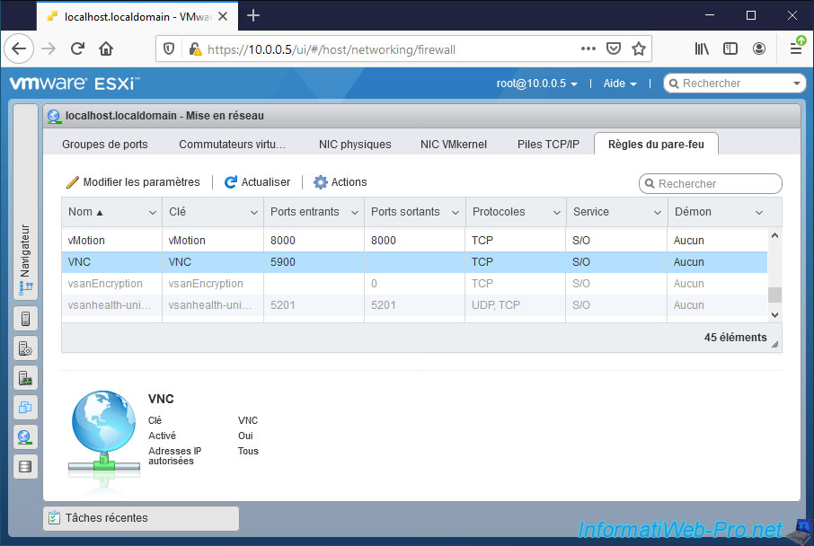This screenshot has width=814, height=546.
Task: Click the Firefox home icon
Action: [106, 49]
